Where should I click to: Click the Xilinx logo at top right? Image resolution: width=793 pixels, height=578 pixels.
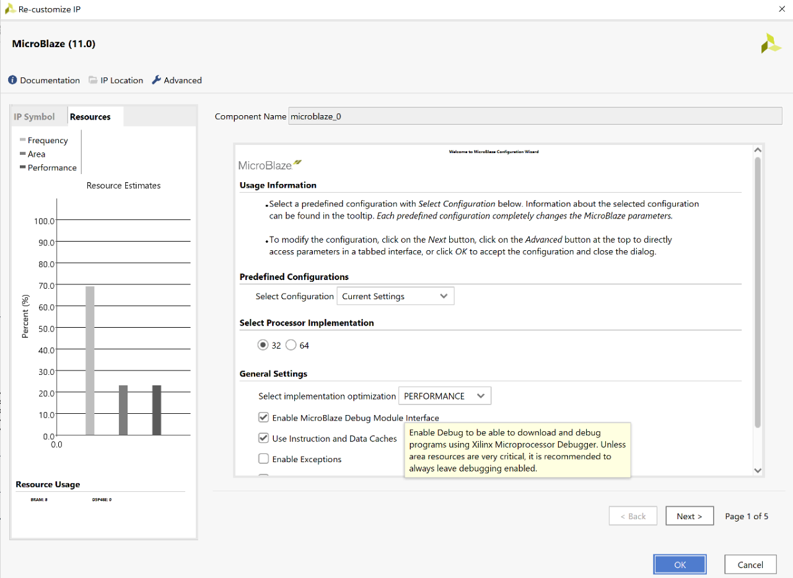(771, 43)
